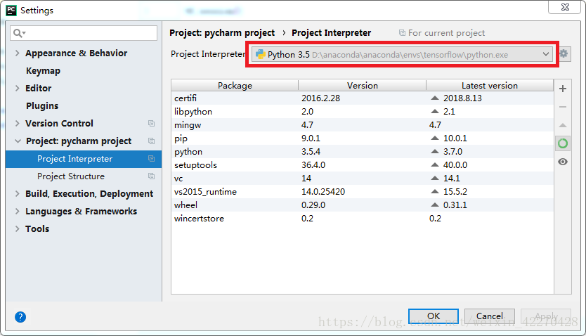Screen dimensions: 586x336
Task: Expand the Editor section
Action: tap(17, 88)
